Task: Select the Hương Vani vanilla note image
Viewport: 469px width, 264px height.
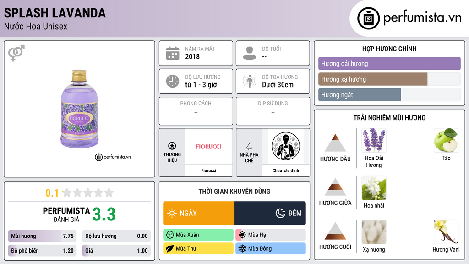Action: tap(446, 232)
